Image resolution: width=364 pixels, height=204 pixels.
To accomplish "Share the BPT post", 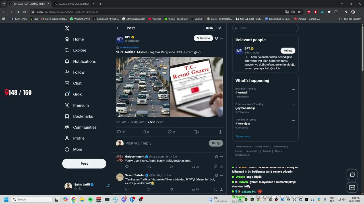I will (x=220, y=132).
